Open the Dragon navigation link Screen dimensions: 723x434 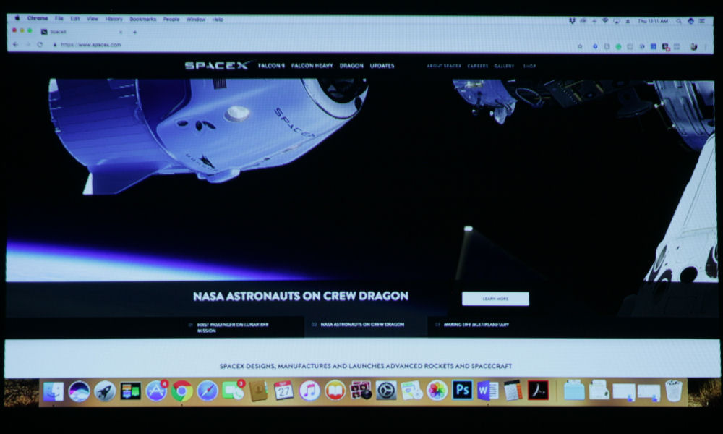(x=351, y=66)
